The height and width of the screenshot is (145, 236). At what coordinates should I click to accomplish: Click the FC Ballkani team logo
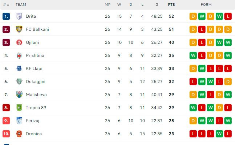point(19,29)
